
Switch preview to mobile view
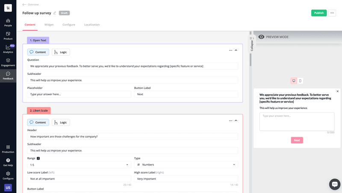pyautogui.click(x=300, y=81)
